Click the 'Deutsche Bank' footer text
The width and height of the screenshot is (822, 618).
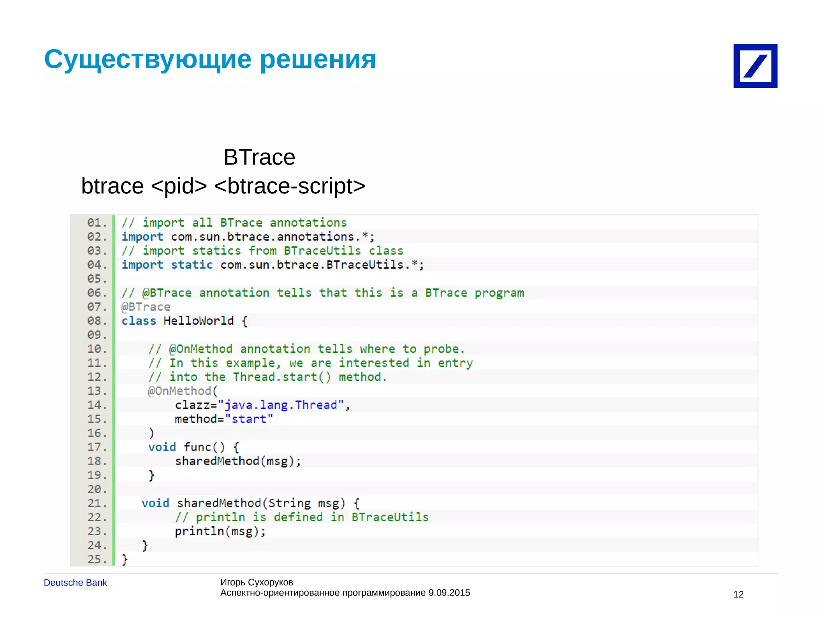[75, 583]
